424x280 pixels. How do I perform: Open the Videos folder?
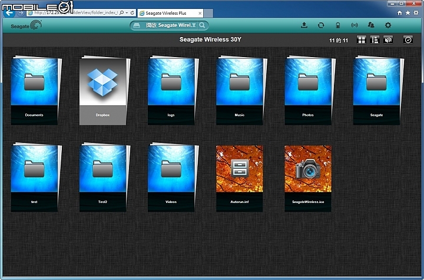(x=173, y=177)
